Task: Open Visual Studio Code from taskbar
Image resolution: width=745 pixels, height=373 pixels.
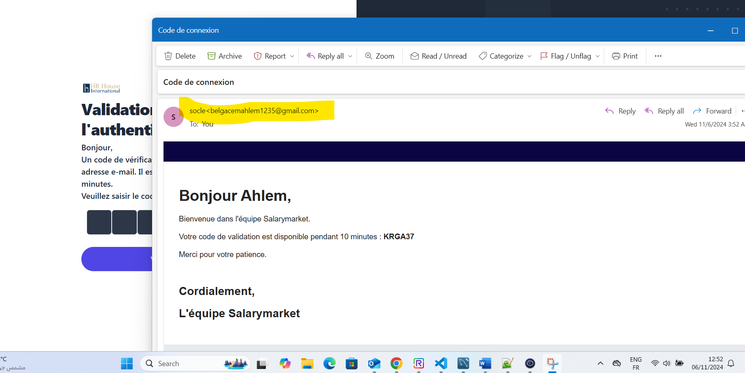Action: pyautogui.click(x=441, y=363)
